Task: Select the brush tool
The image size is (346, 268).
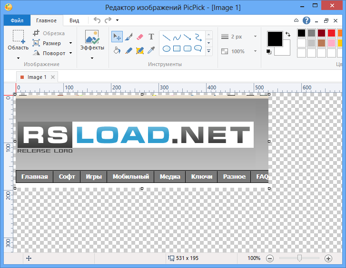Action: 129,37
